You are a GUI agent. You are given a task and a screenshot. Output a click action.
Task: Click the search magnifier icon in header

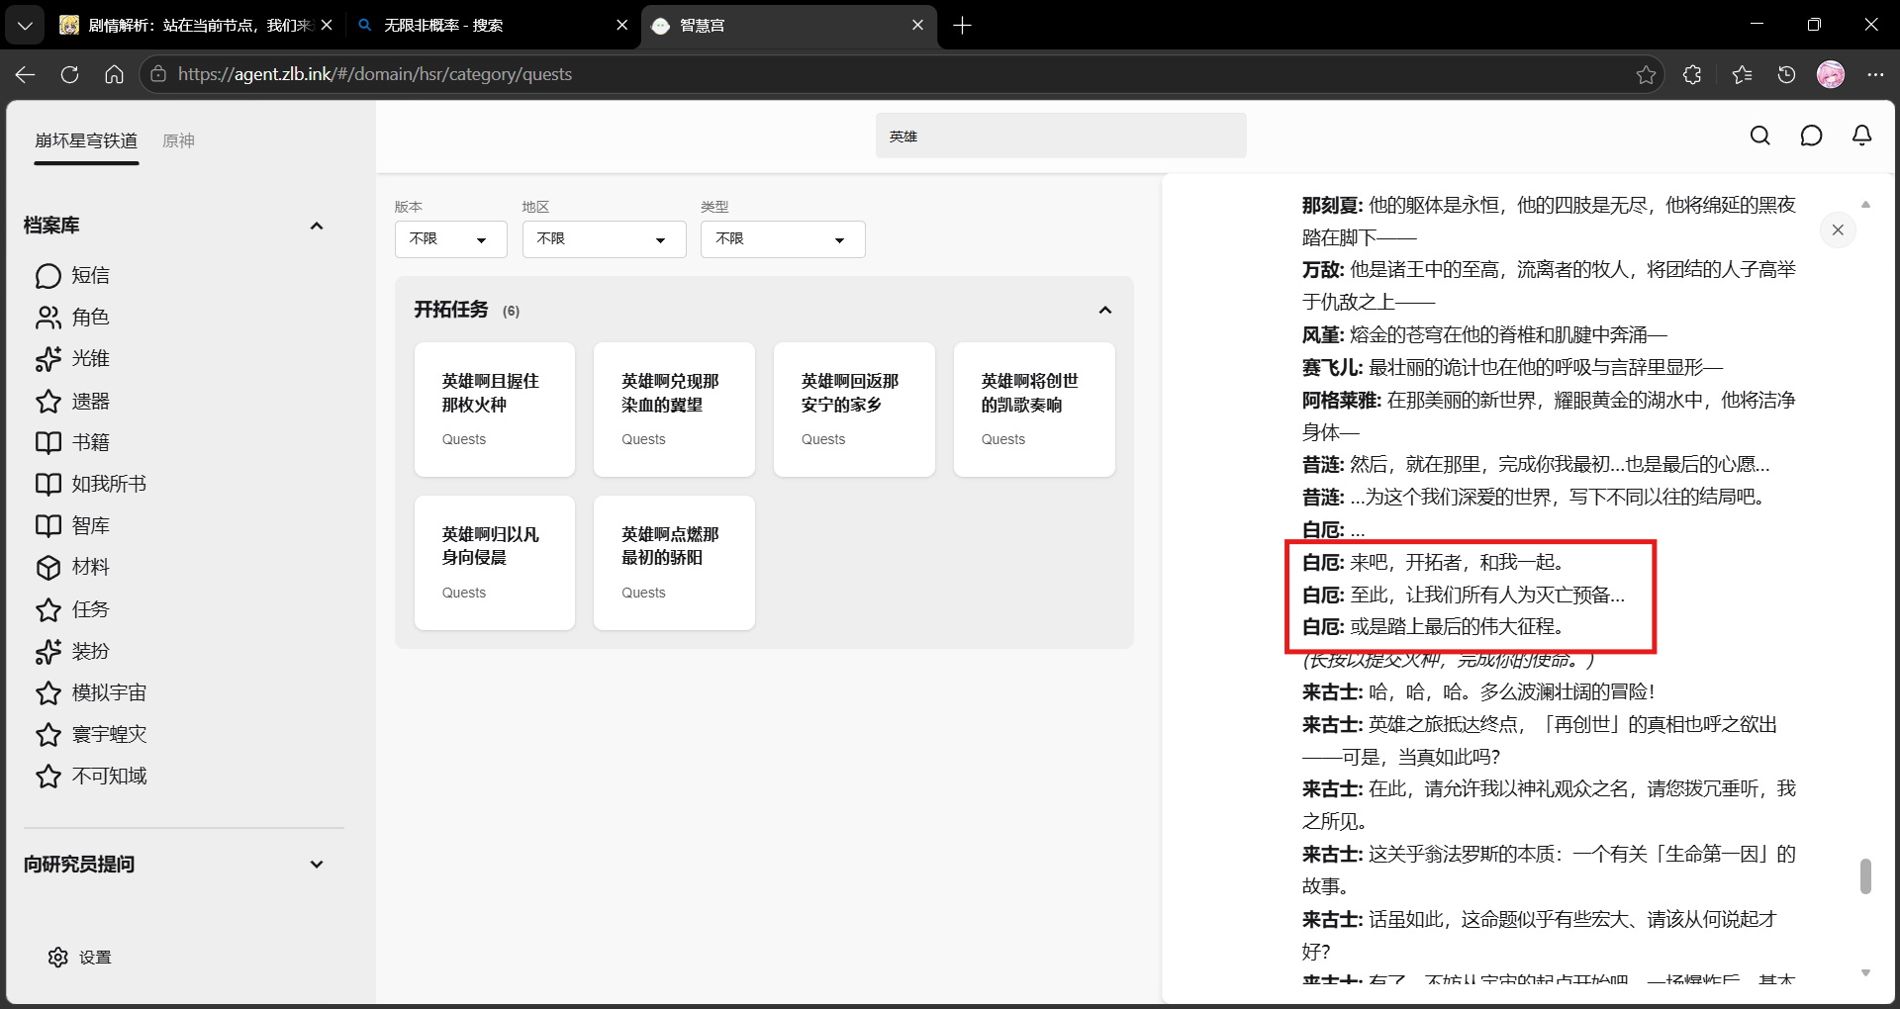click(x=1759, y=136)
